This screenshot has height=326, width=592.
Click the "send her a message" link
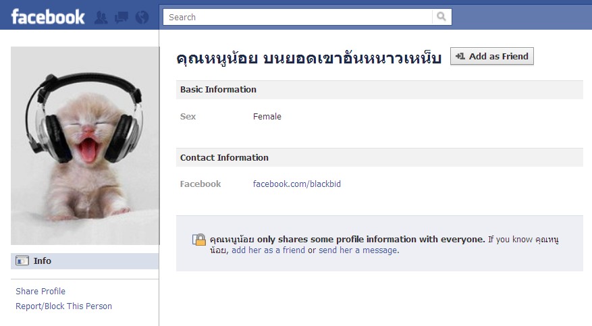coord(358,250)
